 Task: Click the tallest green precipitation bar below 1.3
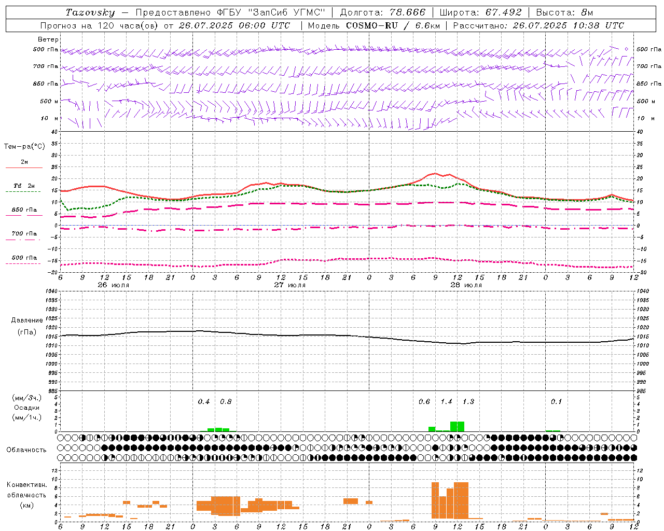pyautogui.click(x=457, y=427)
